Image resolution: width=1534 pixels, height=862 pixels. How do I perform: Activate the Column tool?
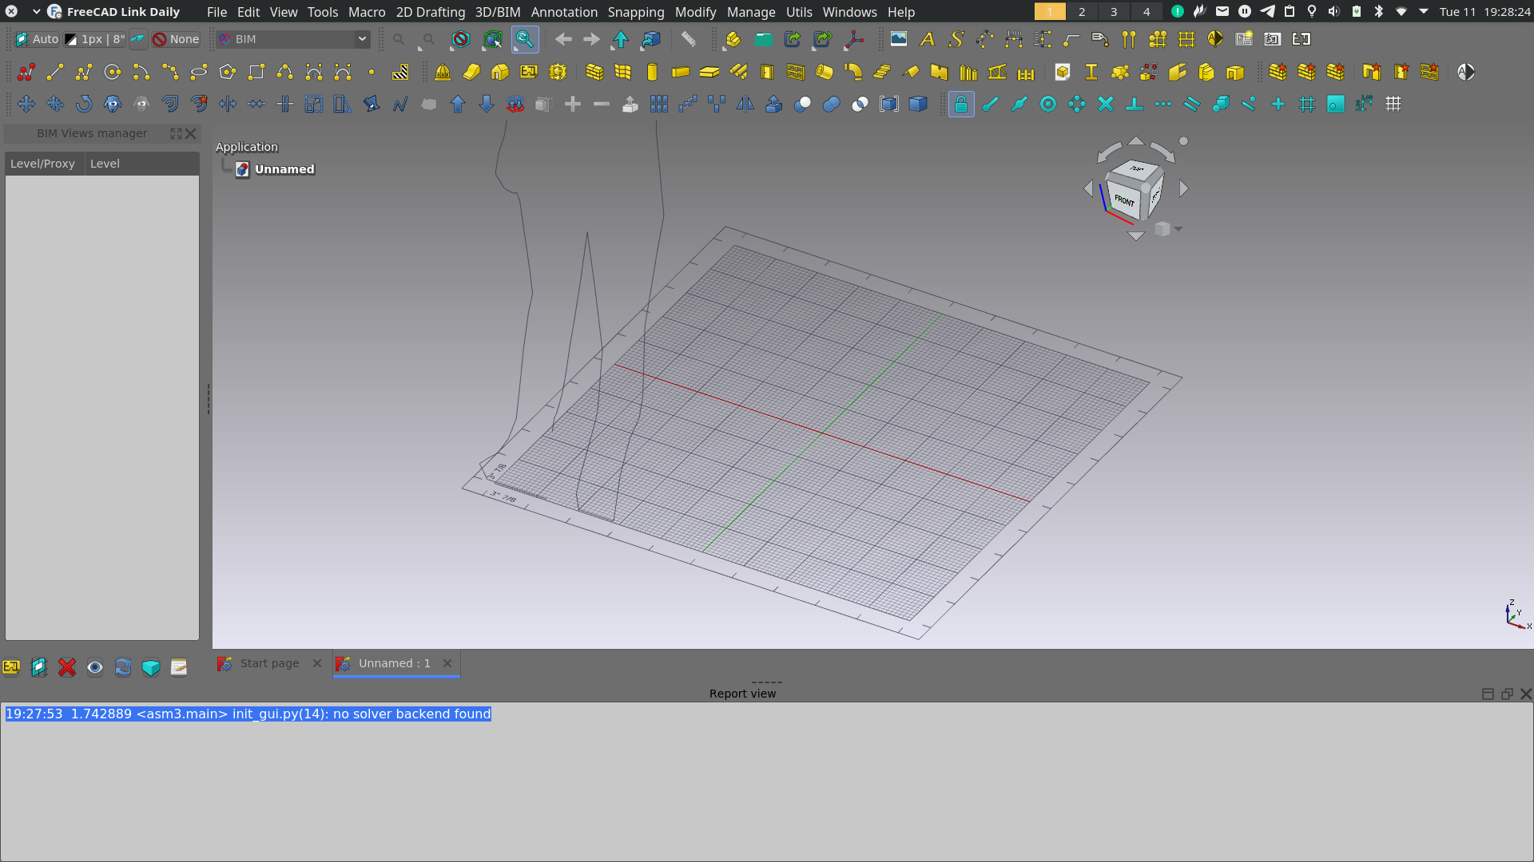pos(651,72)
